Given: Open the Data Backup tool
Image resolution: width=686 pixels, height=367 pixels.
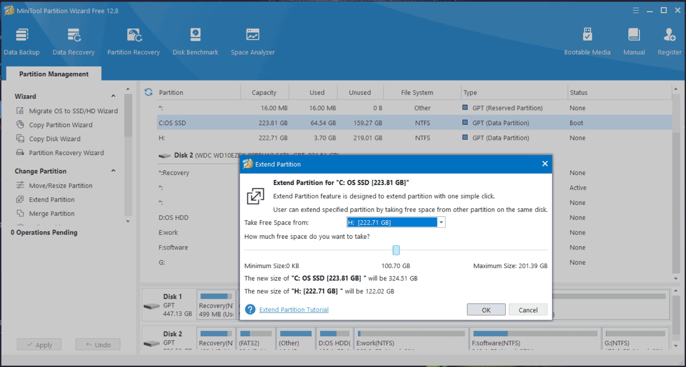Looking at the screenshot, I should click(22, 42).
